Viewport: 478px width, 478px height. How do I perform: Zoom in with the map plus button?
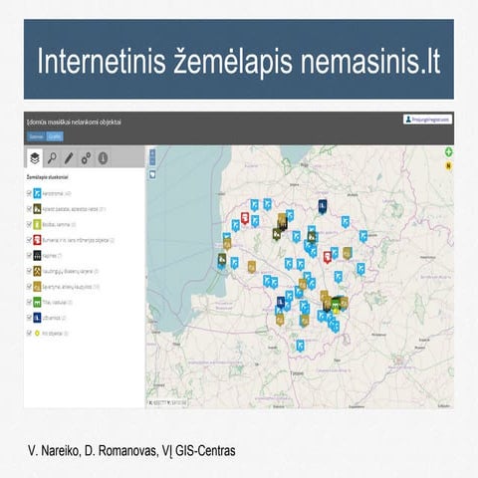(152, 153)
